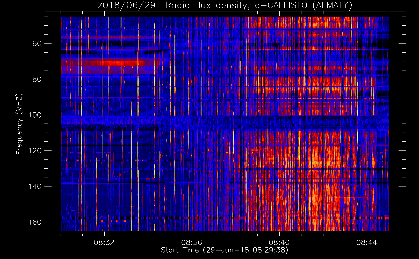This screenshot has width=419, height=259.
Task: Click the 08:44 time tick label
Action: [367, 243]
